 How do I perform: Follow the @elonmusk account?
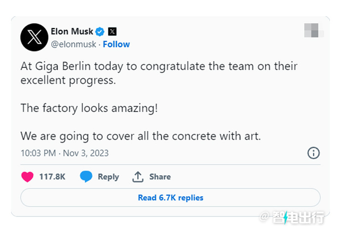(116, 44)
